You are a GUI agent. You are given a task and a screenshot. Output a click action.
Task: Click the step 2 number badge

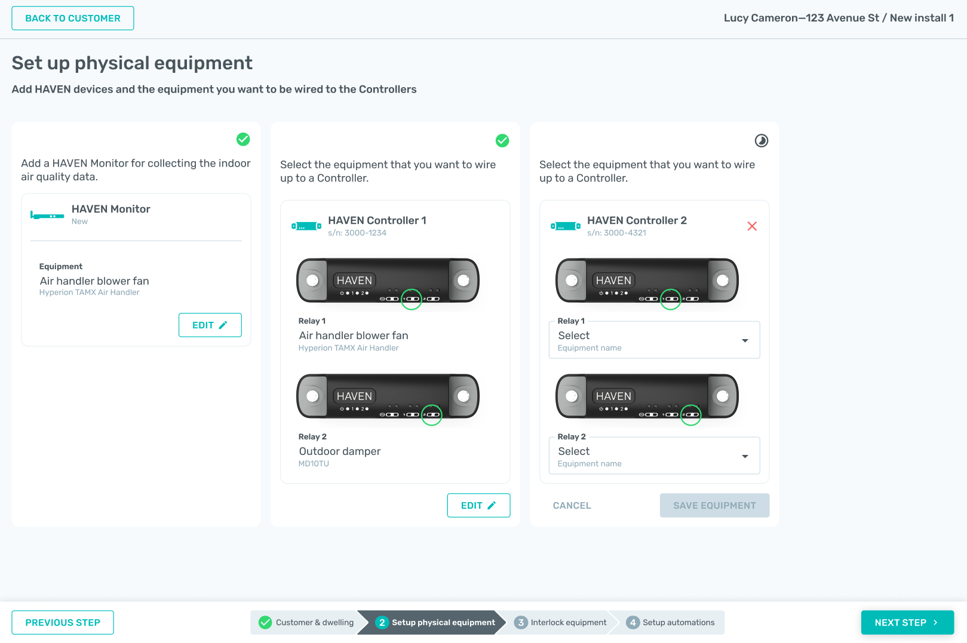[382, 622]
